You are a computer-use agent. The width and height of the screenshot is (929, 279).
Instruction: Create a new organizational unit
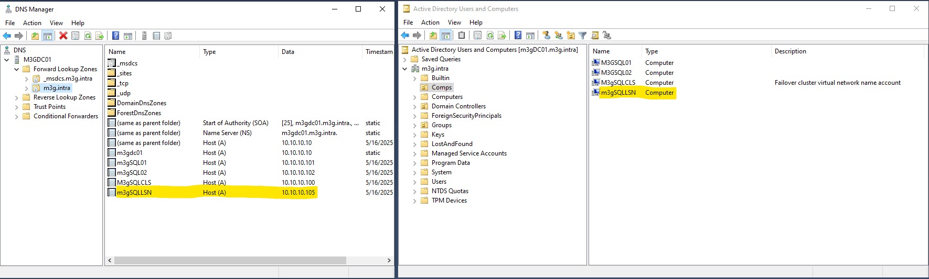coord(571,35)
